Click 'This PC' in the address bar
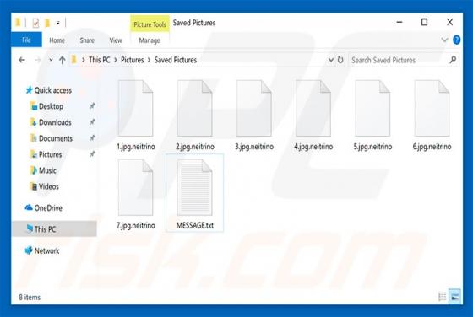 100,60
